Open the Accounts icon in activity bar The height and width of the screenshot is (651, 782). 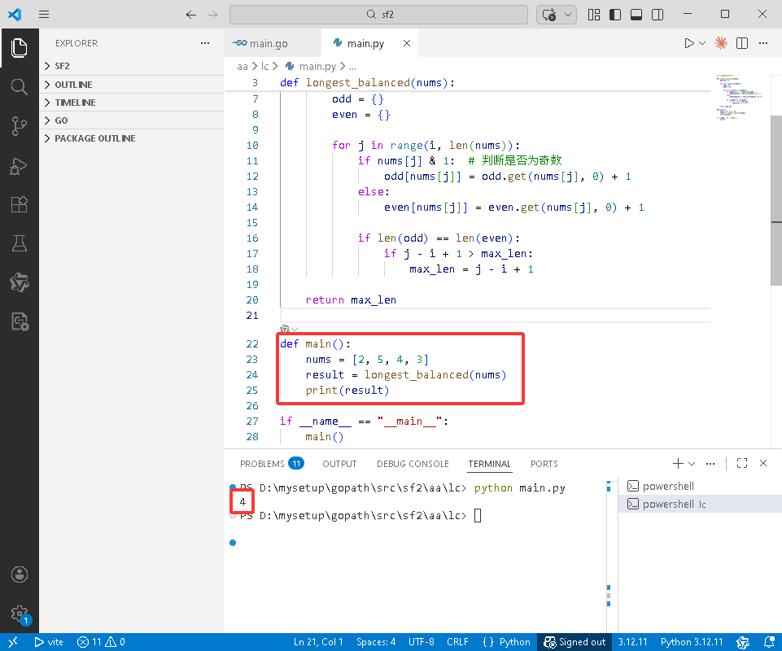(19, 575)
